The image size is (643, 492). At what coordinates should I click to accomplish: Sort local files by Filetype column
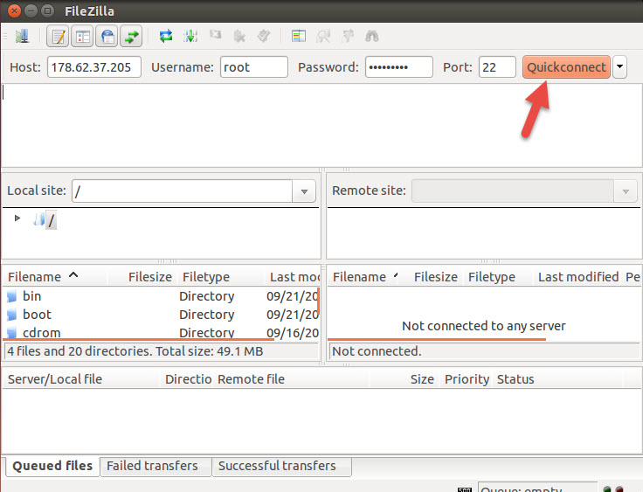(x=206, y=277)
